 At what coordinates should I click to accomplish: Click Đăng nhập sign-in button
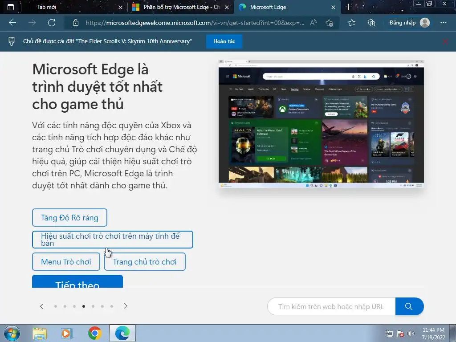click(410, 23)
